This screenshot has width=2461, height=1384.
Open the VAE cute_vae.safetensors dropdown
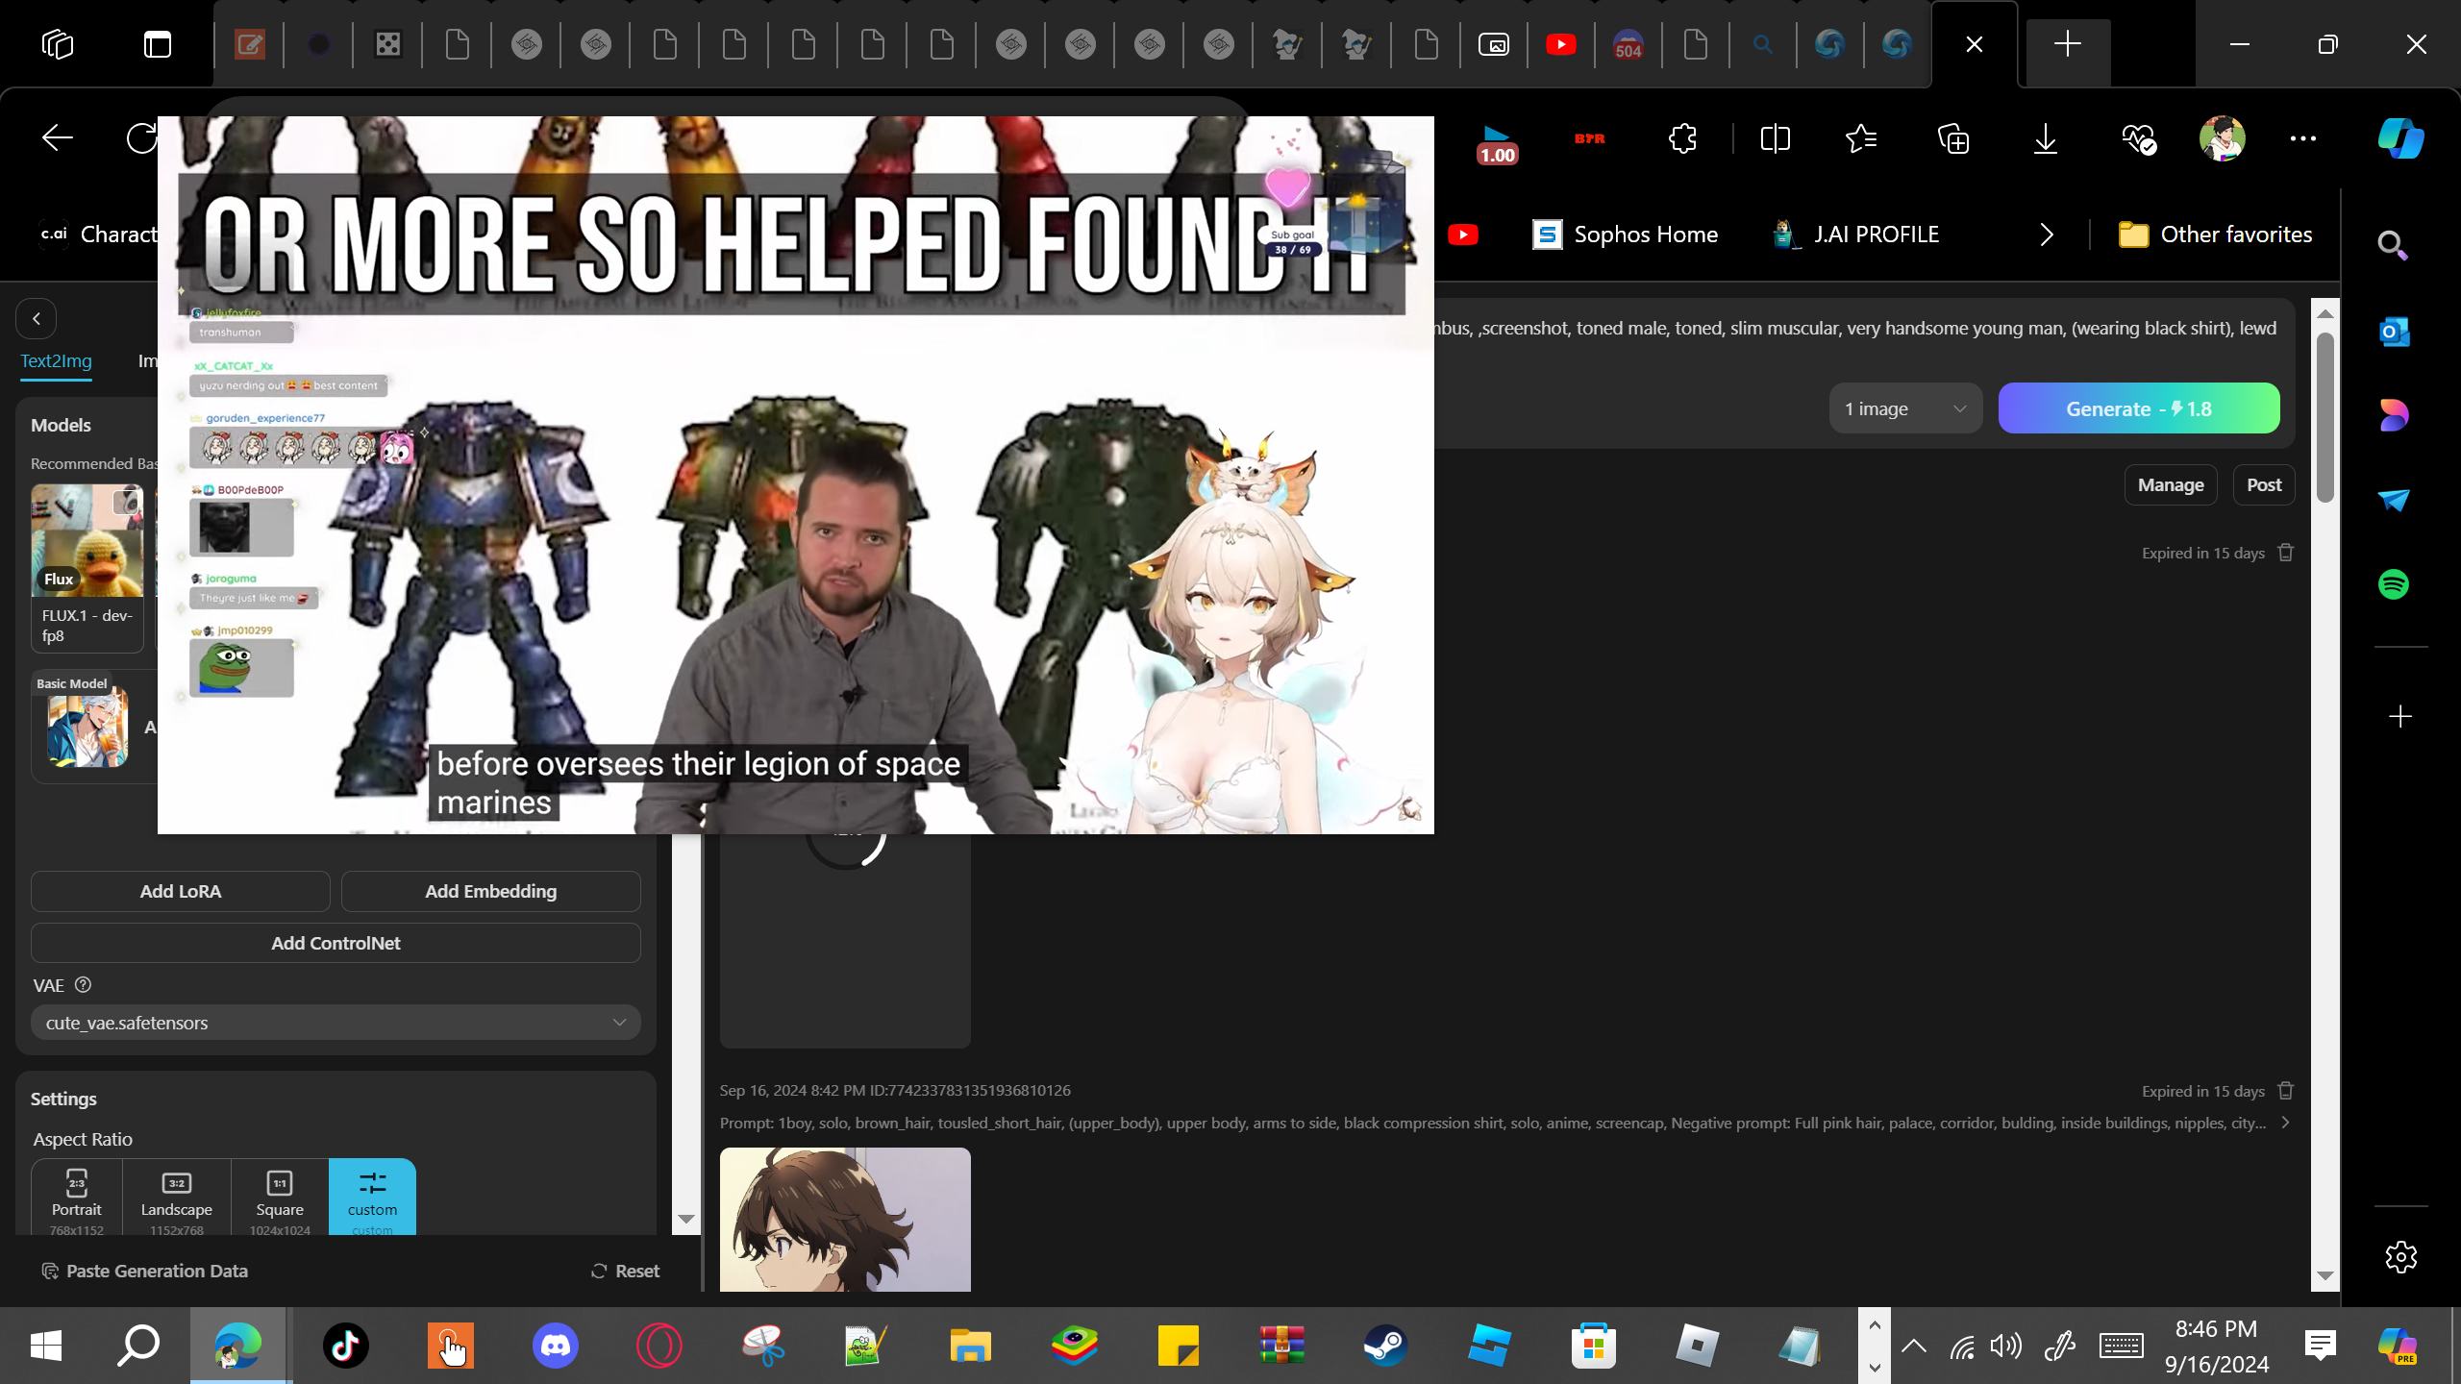[x=336, y=1023]
